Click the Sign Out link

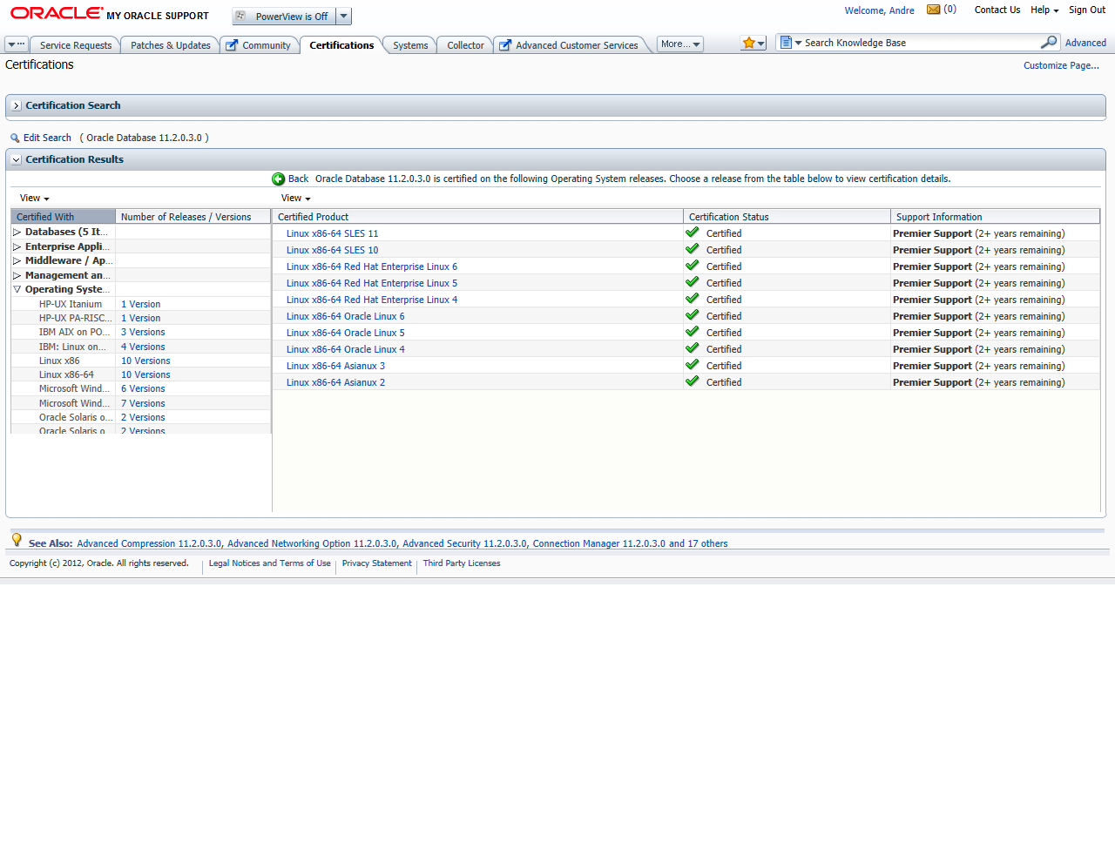(1087, 10)
